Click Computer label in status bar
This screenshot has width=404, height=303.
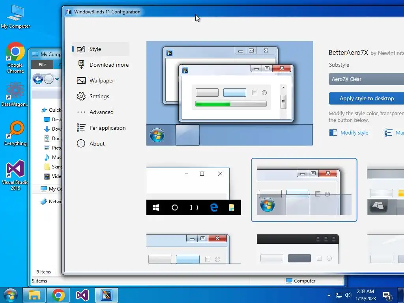click(x=304, y=281)
